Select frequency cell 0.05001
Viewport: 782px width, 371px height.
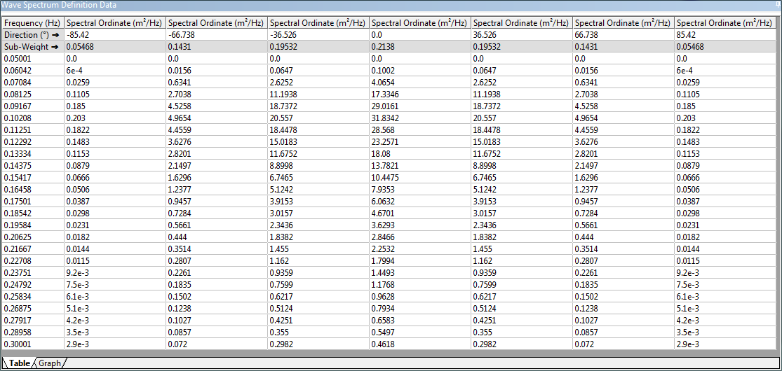point(33,58)
